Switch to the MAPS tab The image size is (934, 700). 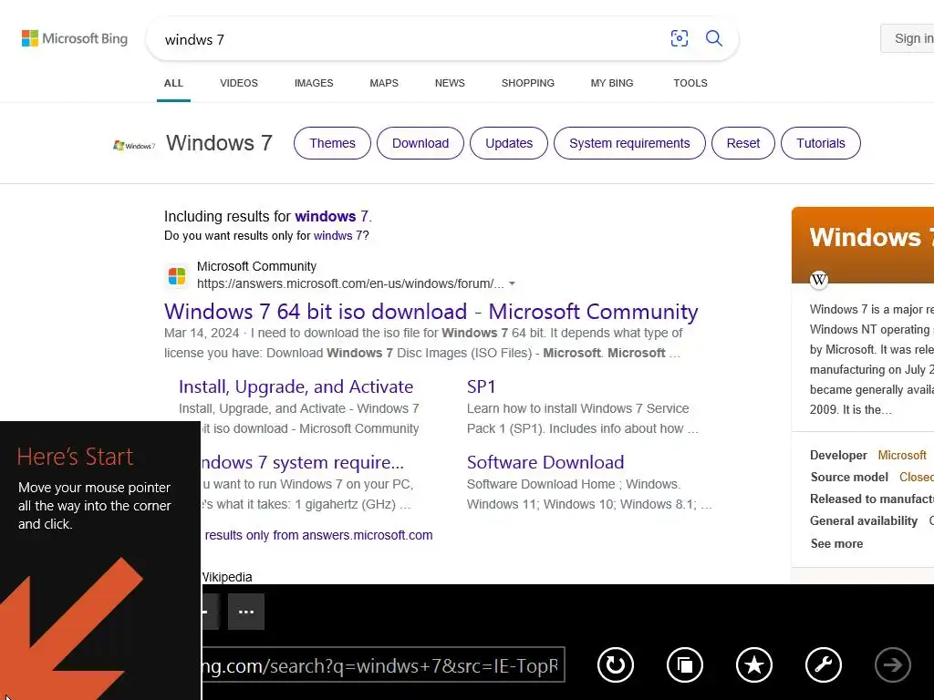pyautogui.click(x=384, y=83)
